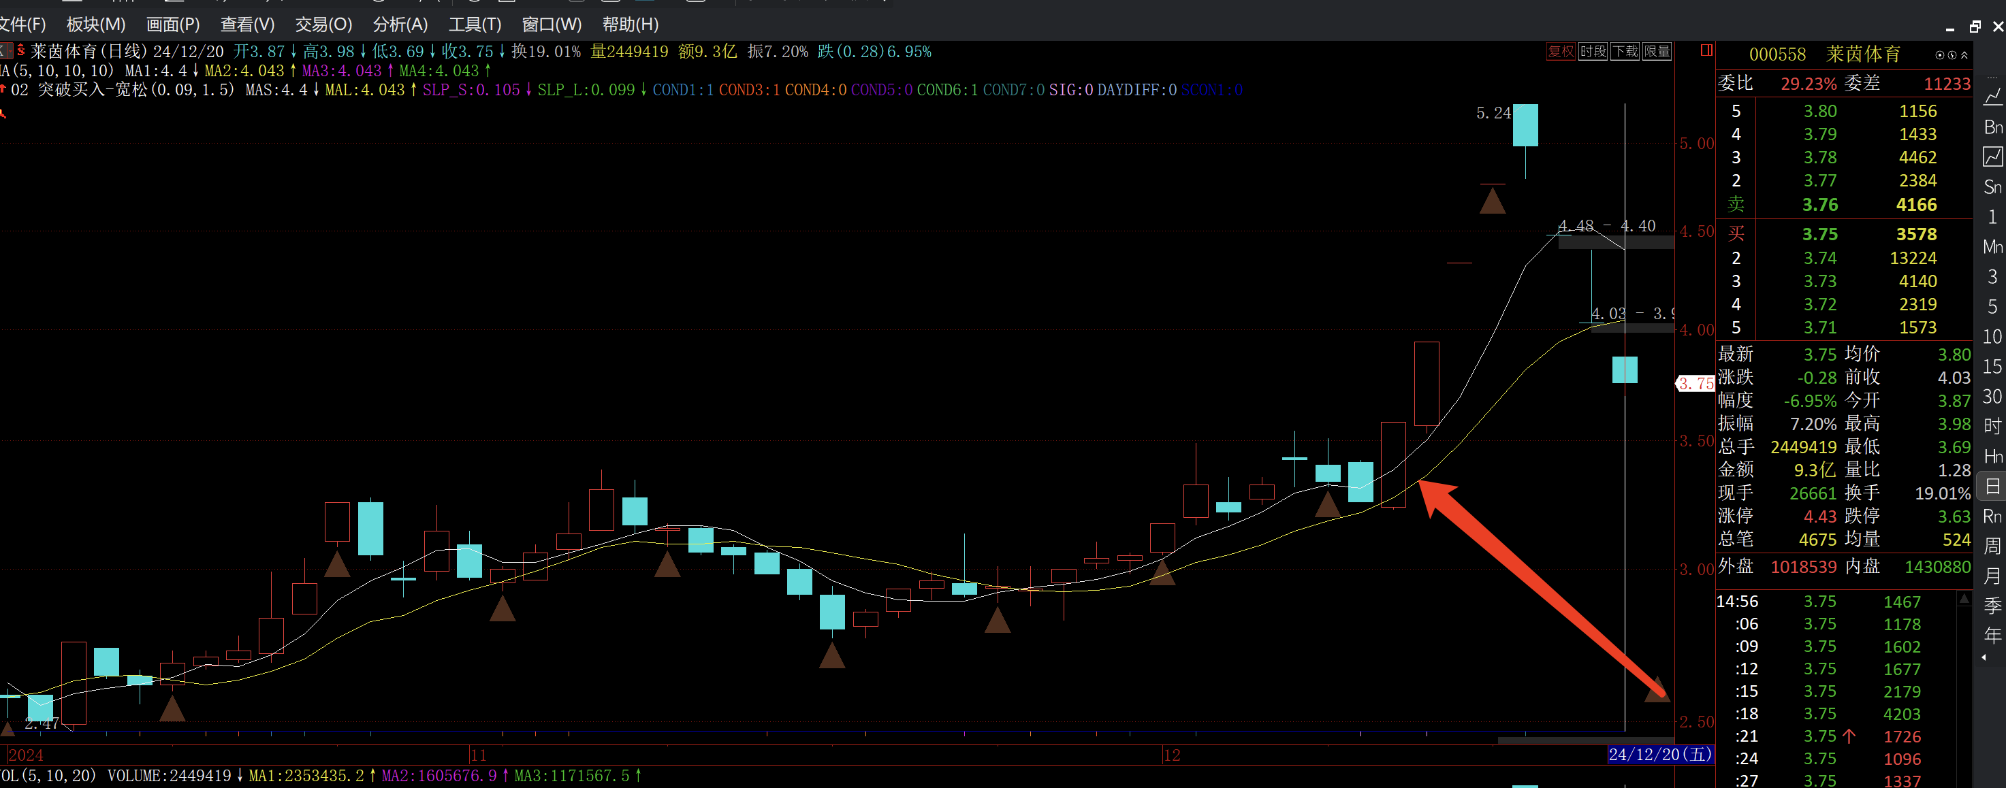Toggle the 复权 adjustment button
This screenshot has width=2006, height=788.
[1561, 51]
